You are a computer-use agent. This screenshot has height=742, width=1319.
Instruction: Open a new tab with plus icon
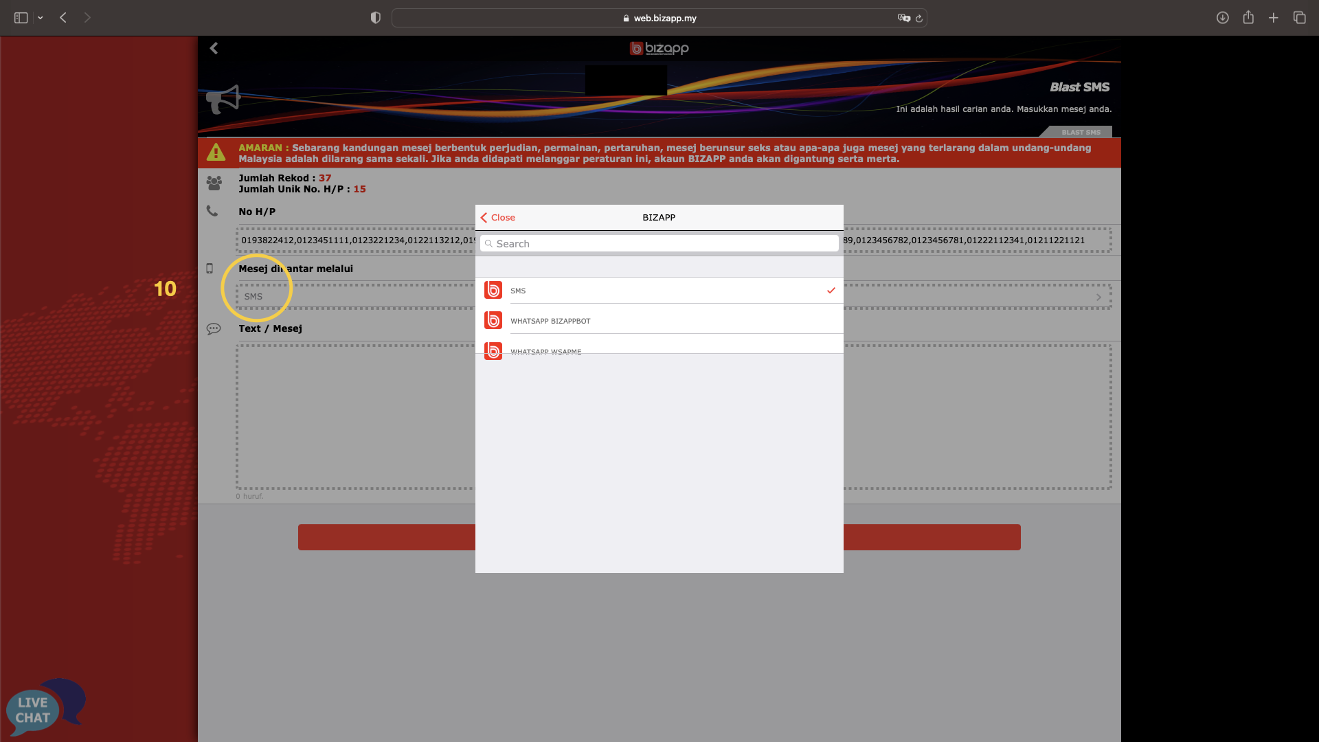pyautogui.click(x=1274, y=18)
